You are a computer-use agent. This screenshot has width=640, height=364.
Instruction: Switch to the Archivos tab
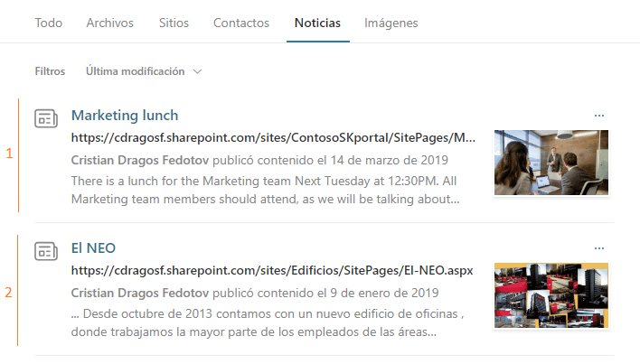coord(109,23)
